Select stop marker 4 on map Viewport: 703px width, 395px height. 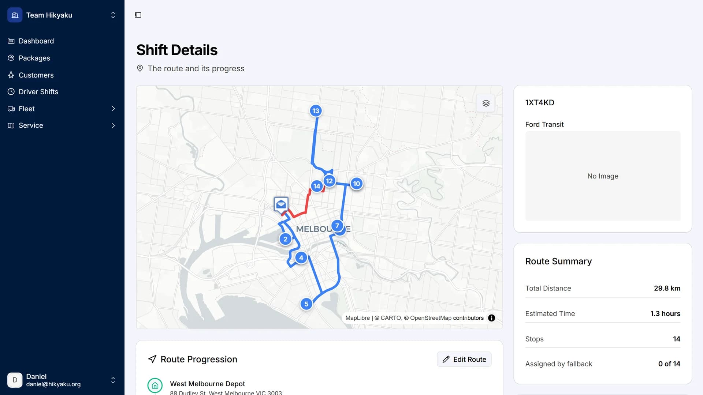(301, 258)
